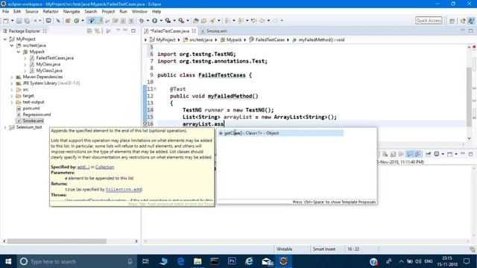Follow the Collection link in Javadoc popup
477x268 pixels.
pos(104,167)
